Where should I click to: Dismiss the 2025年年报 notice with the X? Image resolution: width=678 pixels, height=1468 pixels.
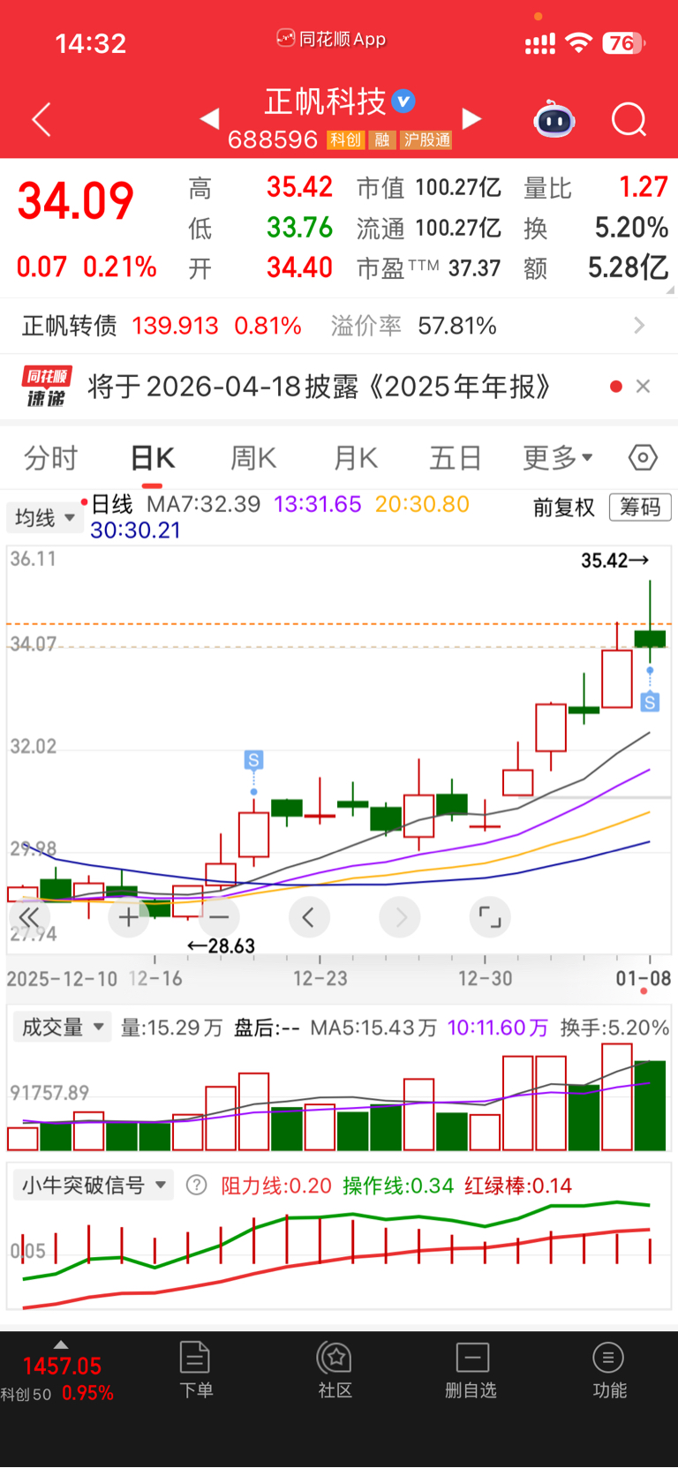[x=643, y=386]
